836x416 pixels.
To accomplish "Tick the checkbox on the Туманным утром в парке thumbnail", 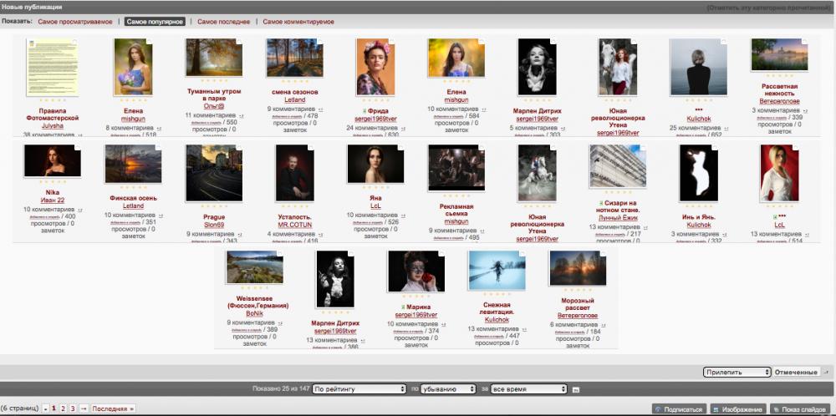I will (239, 42).
